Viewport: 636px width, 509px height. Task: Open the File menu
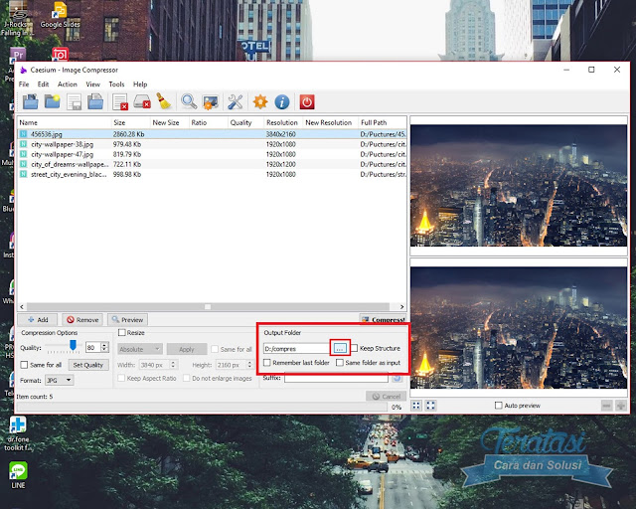tap(24, 85)
